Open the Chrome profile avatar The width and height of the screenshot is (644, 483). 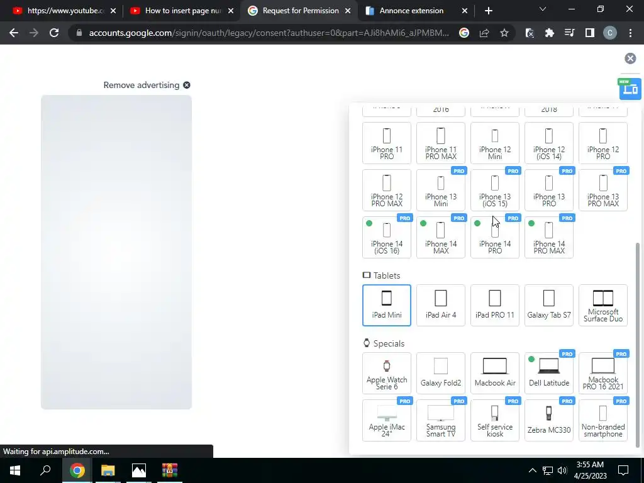pyautogui.click(x=610, y=33)
